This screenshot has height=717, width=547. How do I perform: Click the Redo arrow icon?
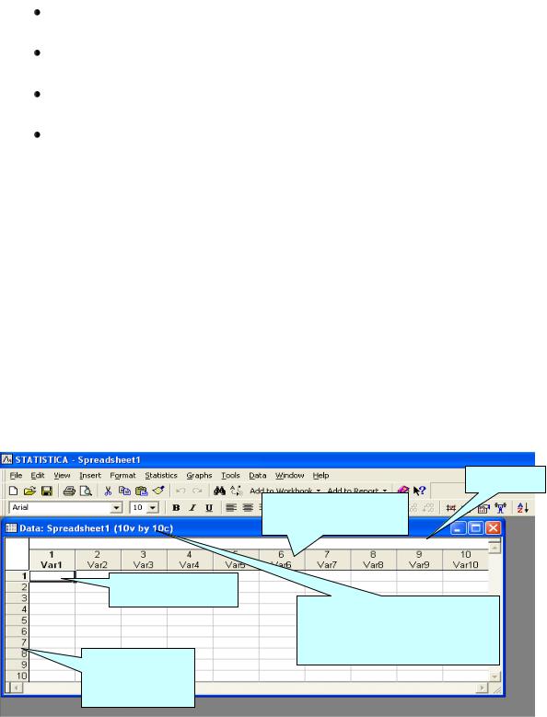[197, 491]
